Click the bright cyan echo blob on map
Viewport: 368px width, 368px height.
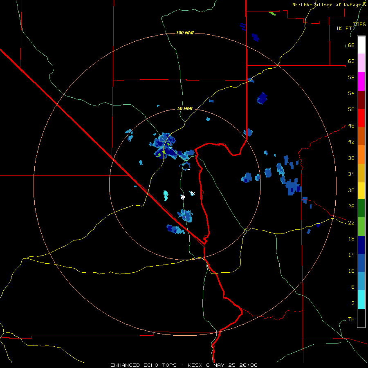tap(166, 195)
